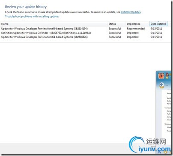
Task: Sort updates by the Importance column header
Action: click(134, 24)
